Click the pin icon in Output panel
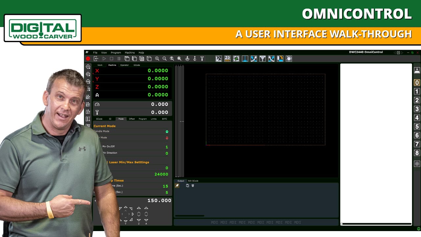This screenshot has height=237, width=421. point(177,186)
